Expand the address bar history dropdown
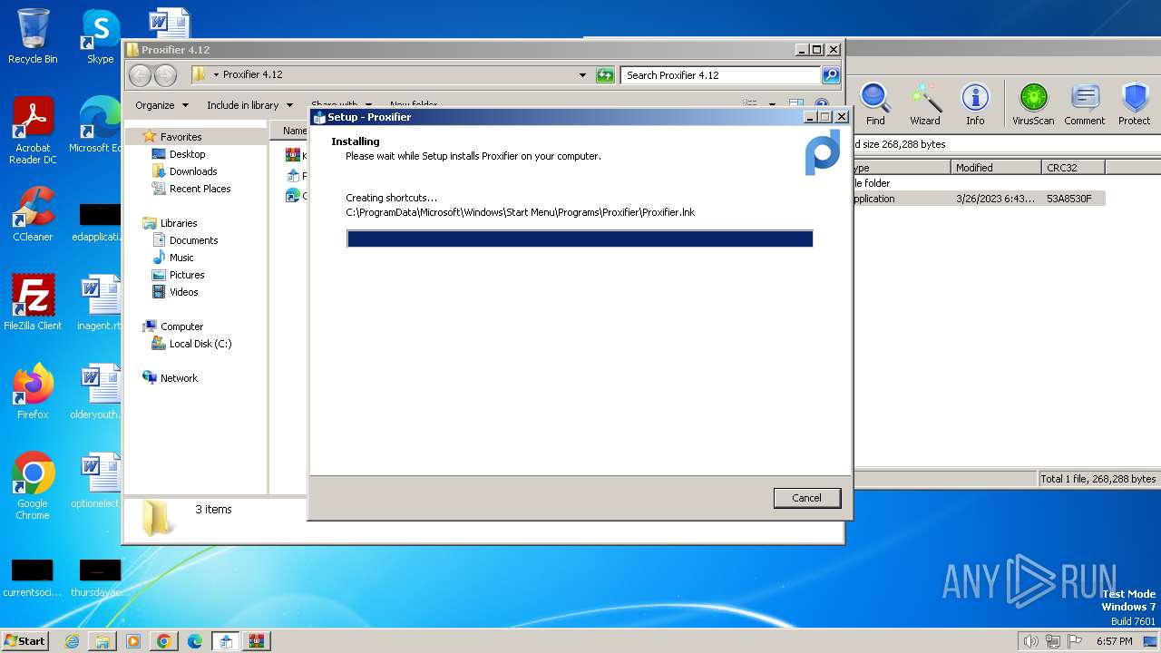This screenshot has width=1161, height=653. tap(582, 75)
